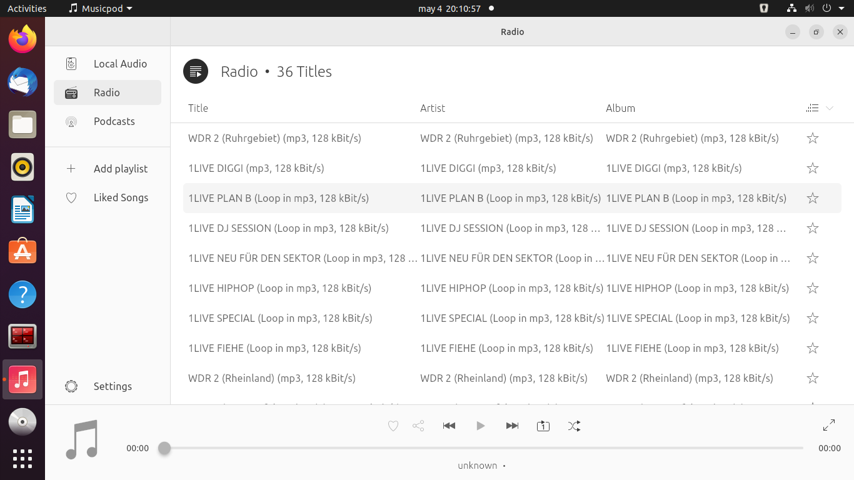Open Rhythmbox from the dock
Viewport: 854px width, 480px height.
[x=23, y=167]
